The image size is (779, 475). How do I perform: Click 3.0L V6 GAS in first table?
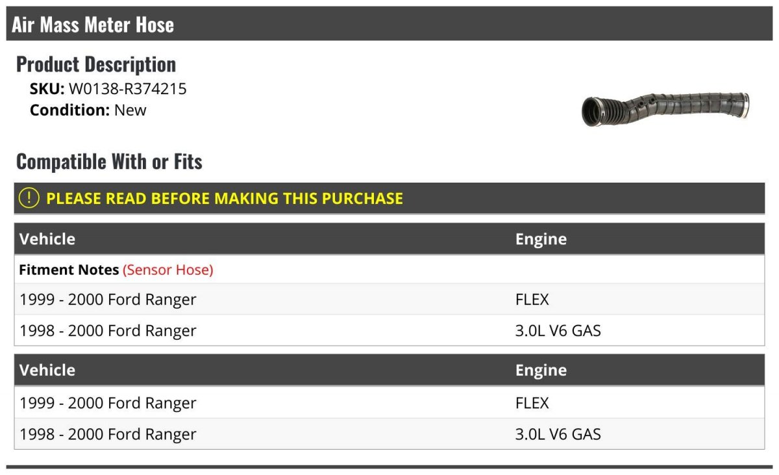[x=558, y=331]
